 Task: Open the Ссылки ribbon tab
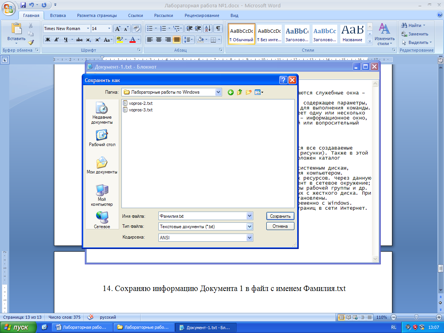click(x=135, y=15)
